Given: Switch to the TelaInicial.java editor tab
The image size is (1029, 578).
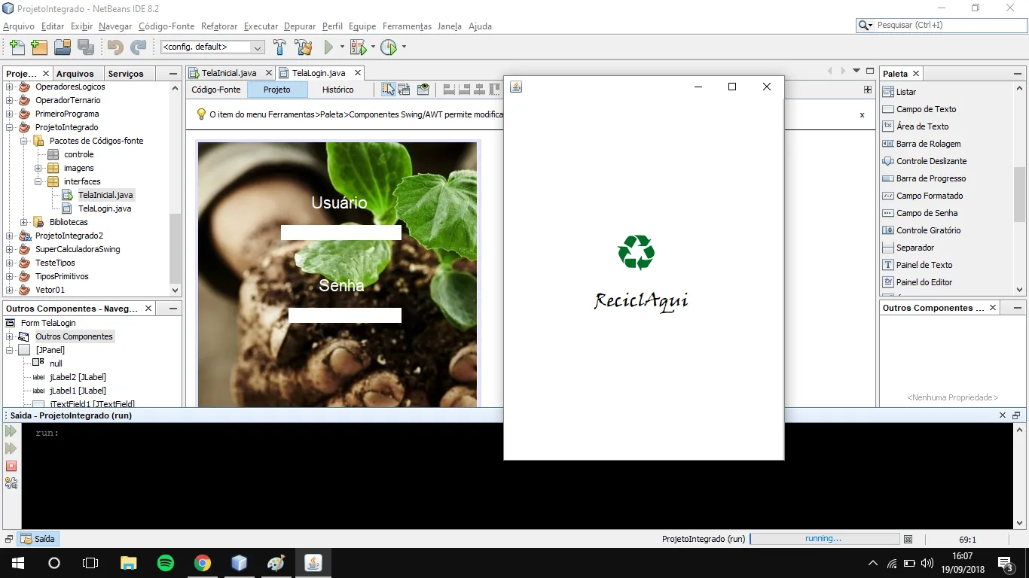Looking at the screenshot, I should (x=228, y=73).
